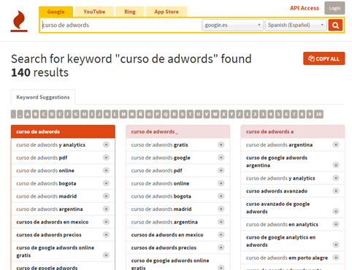Click the 'curso de adwords _' column header
The height and width of the screenshot is (270, 352).
click(x=178, y=131)
